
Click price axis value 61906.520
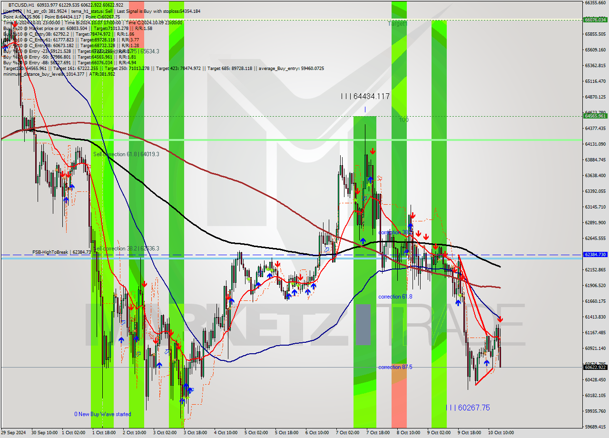pos(595,286)
